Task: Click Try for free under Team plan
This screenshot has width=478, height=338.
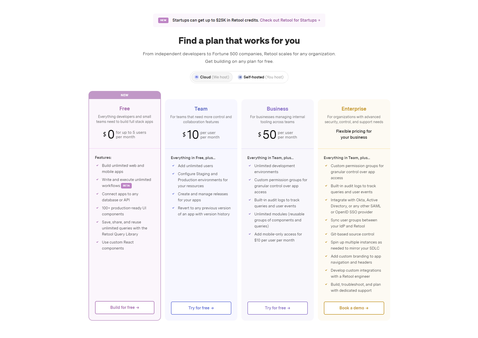Action: click(201, 308)
